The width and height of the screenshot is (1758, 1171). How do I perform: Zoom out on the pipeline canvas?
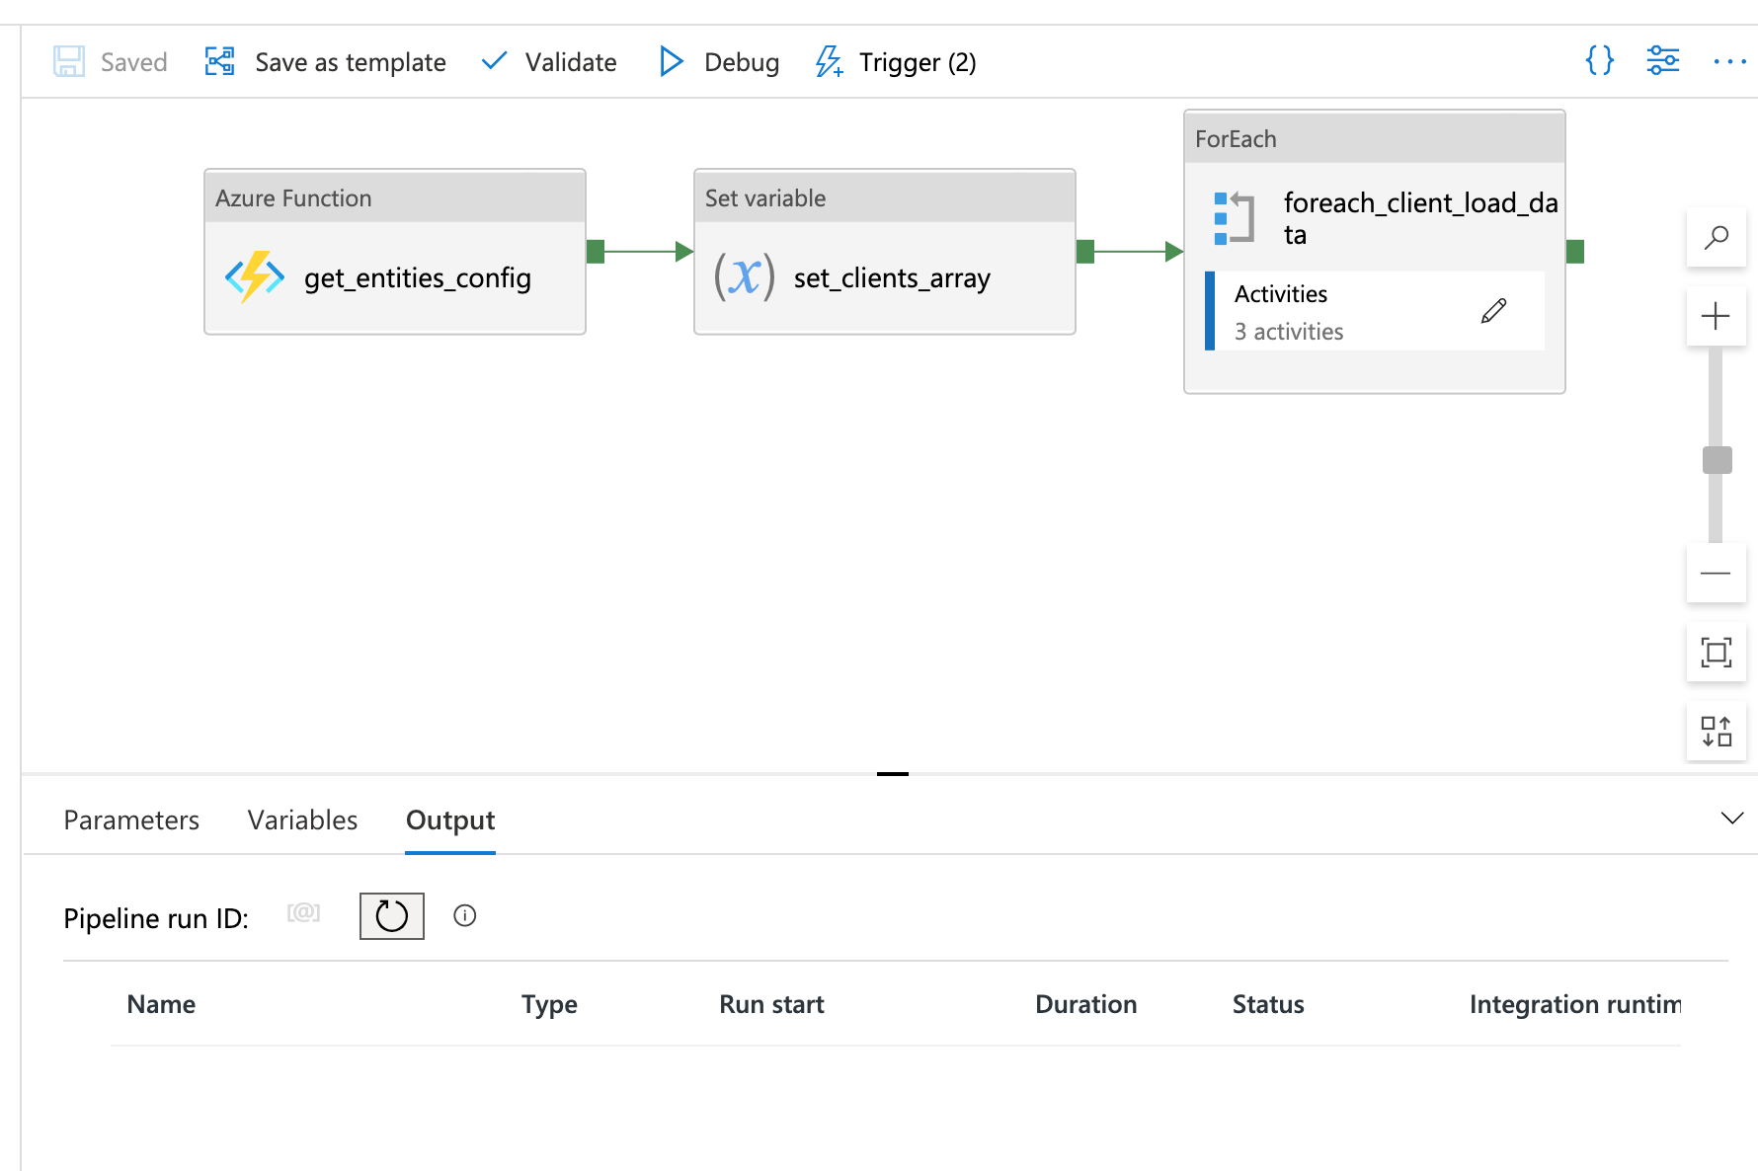[x=1716, y=574]
